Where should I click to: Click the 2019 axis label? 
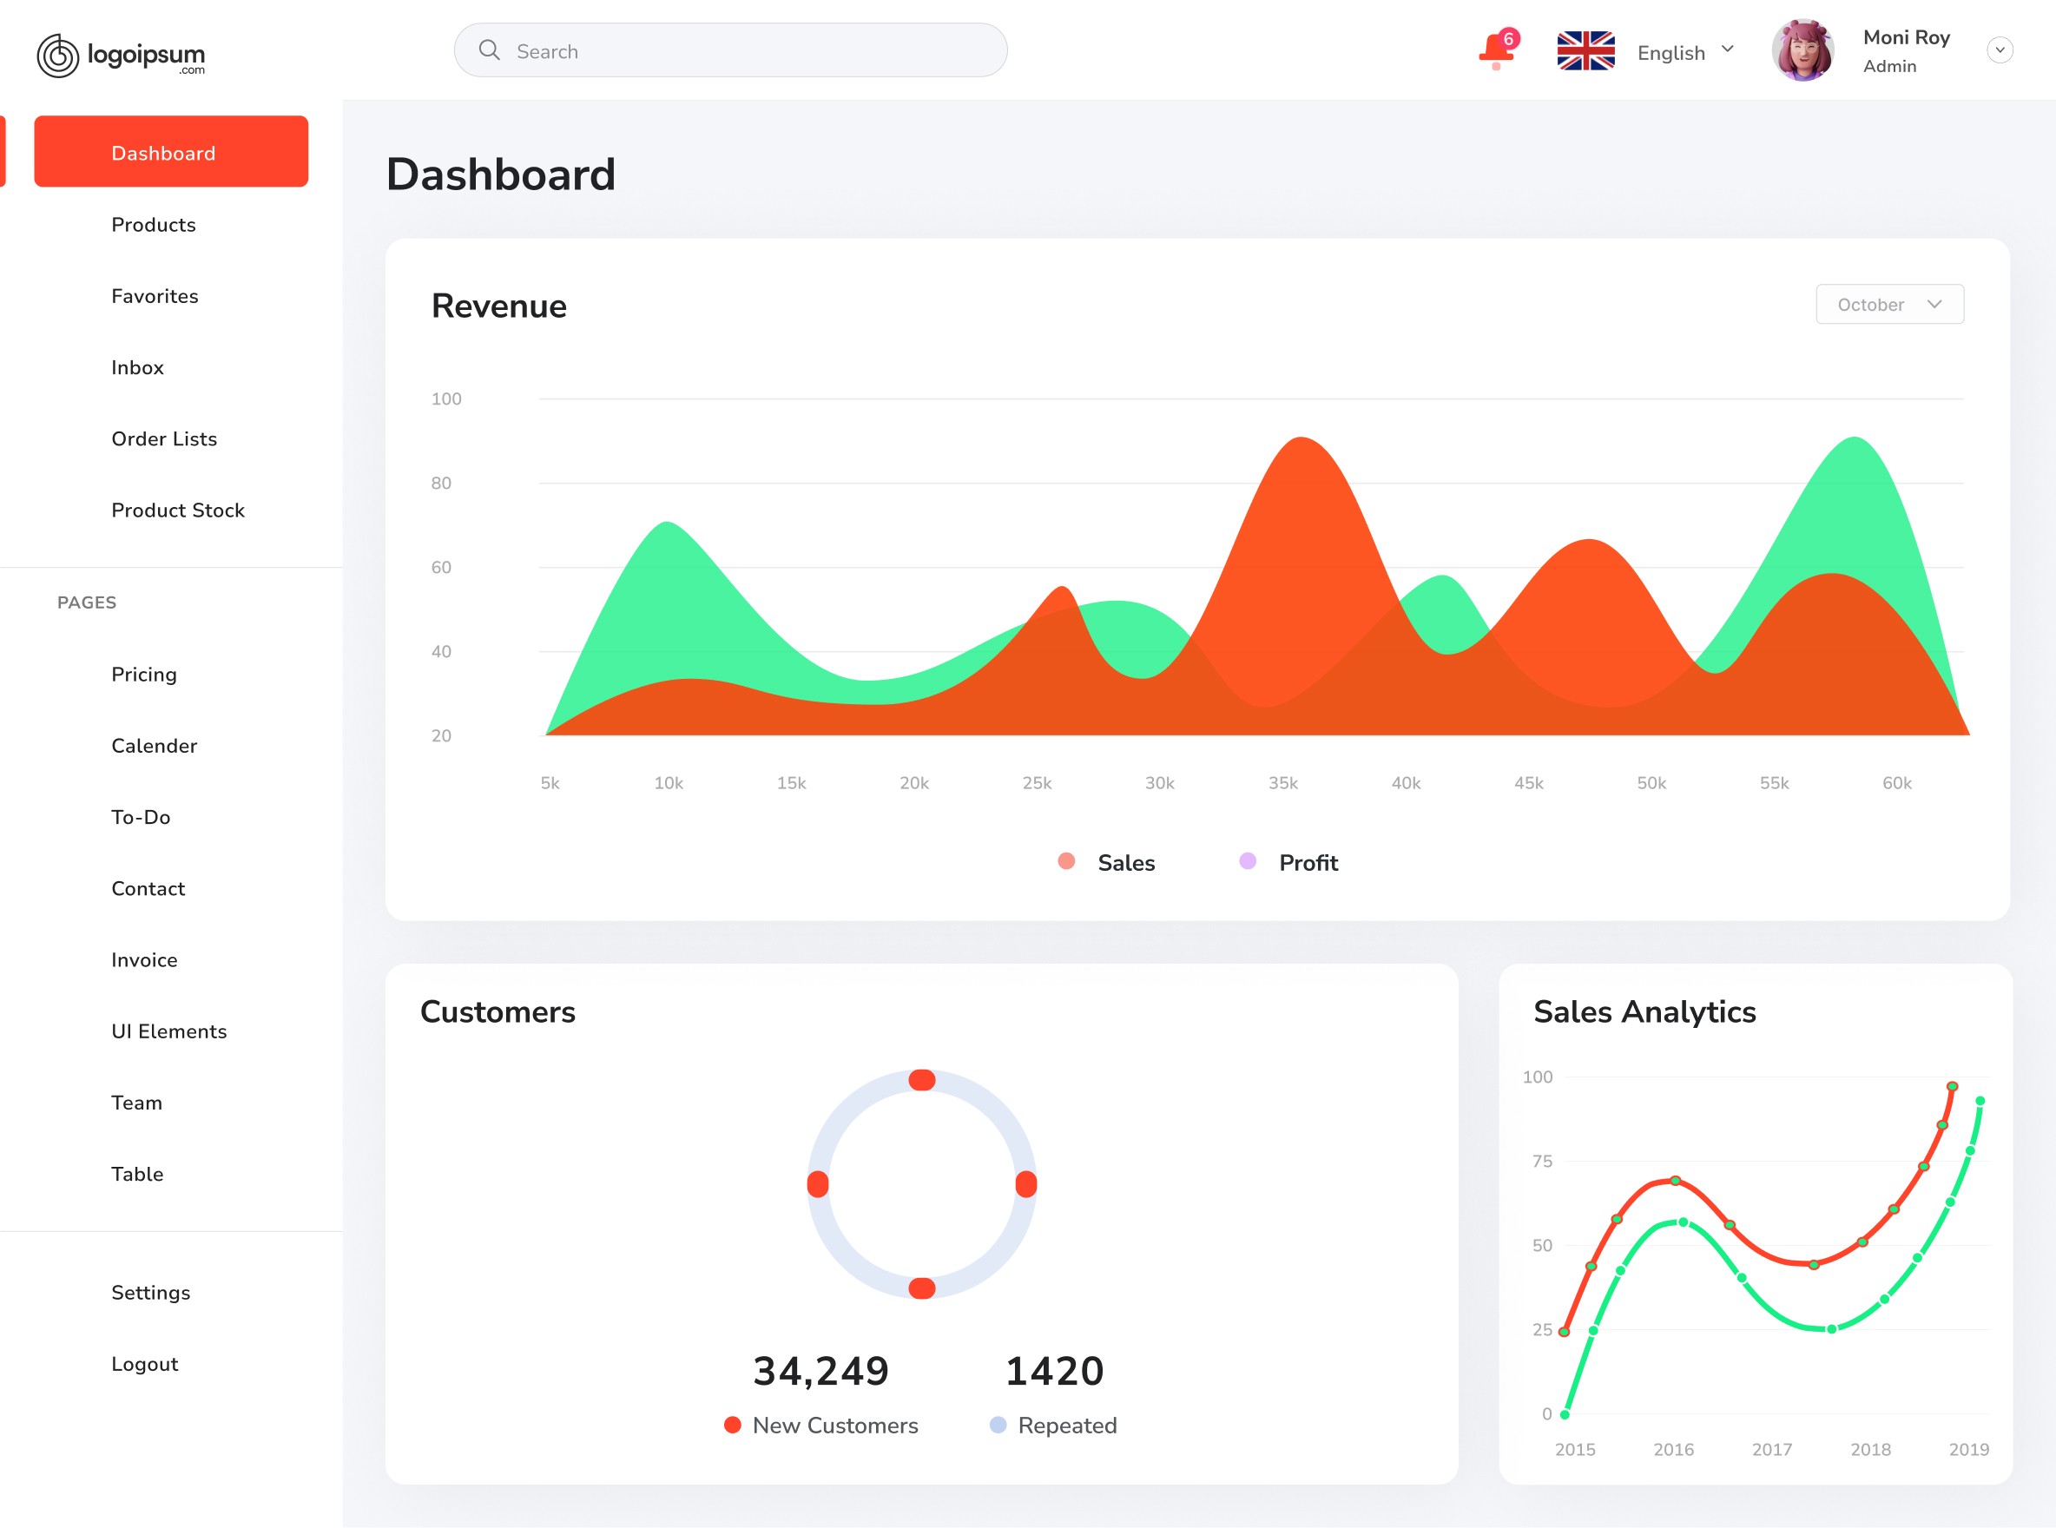coord(1969,1449)
